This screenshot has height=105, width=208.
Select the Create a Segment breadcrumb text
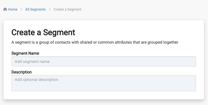click(x=68, y=10)
